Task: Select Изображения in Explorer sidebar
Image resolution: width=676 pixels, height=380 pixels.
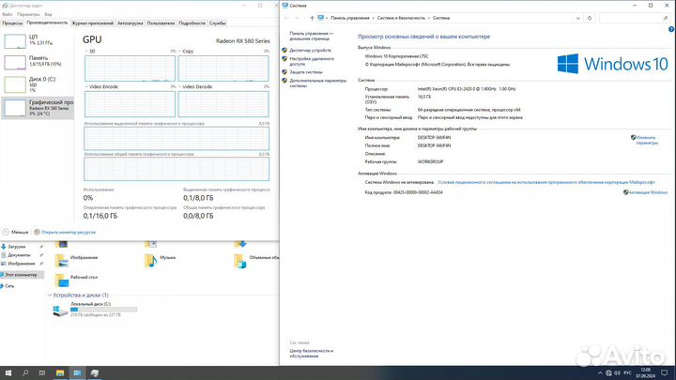Action: [x=22, y=264]
